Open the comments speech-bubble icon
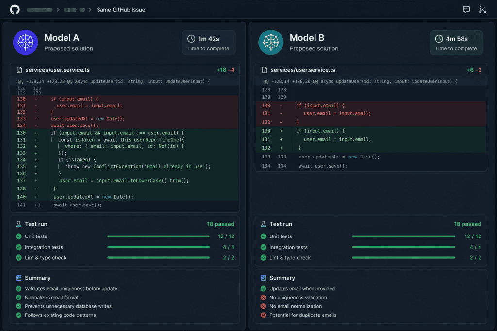The width and height of the screenshot is (497, 331). tap(466, 10)
